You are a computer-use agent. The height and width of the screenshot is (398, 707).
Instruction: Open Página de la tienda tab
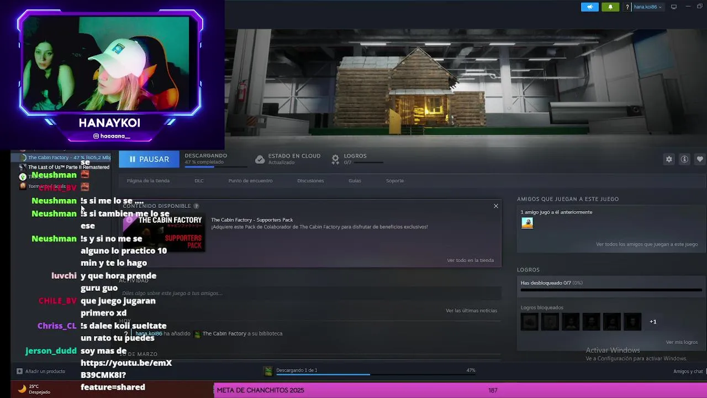[148, 181]
